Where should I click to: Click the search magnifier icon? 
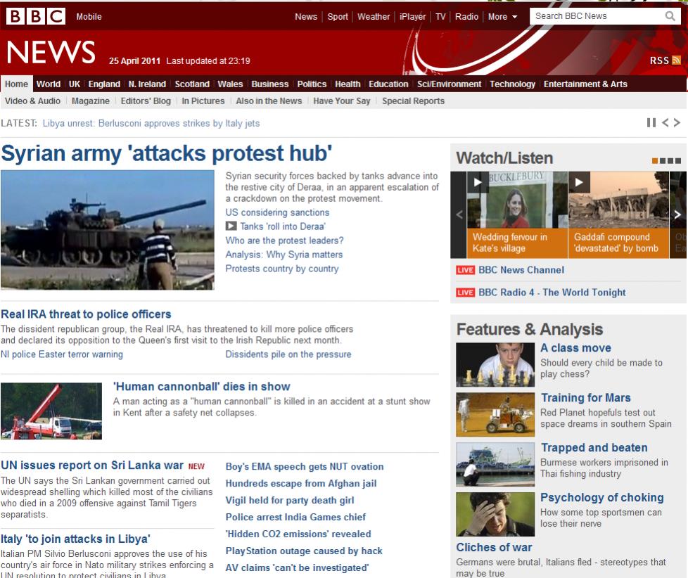click(x=670, y=16)
